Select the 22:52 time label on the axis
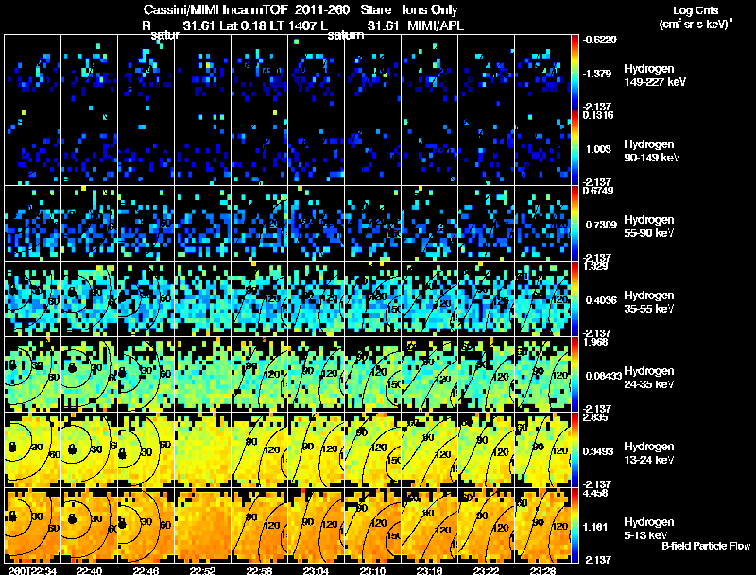The width and height of the screenshot is (756, 575). tap(202, 570)
